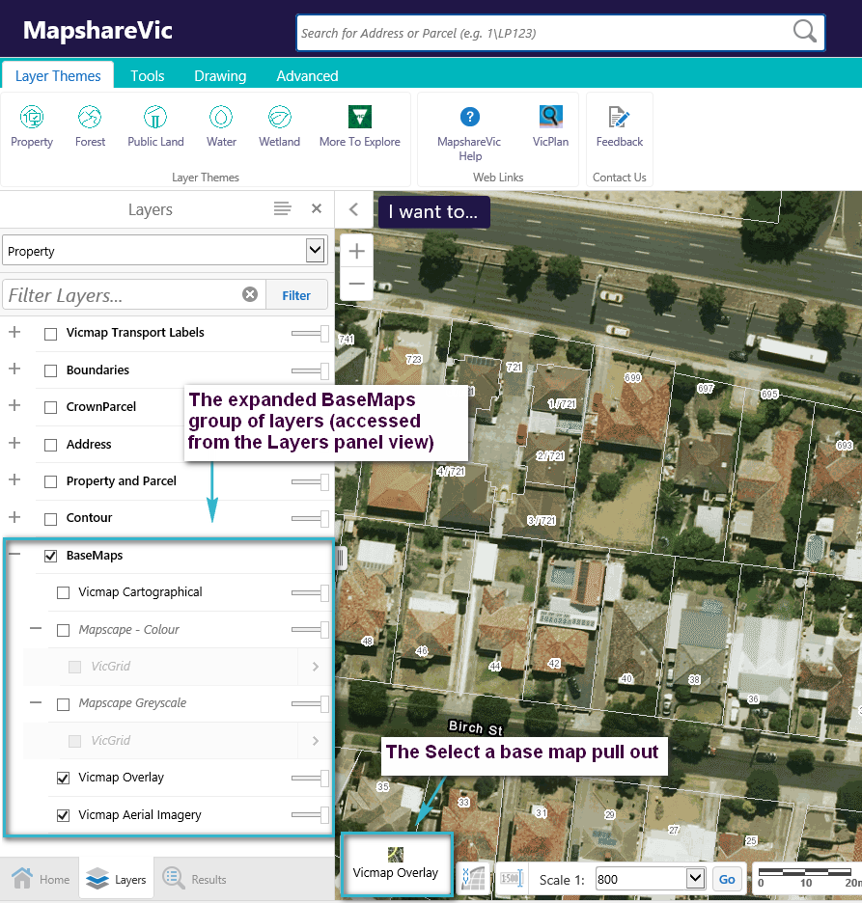Screen dimensions: 862x903
Task: Collapse the Mapscape Greyscale group
Action: [36, 702]
